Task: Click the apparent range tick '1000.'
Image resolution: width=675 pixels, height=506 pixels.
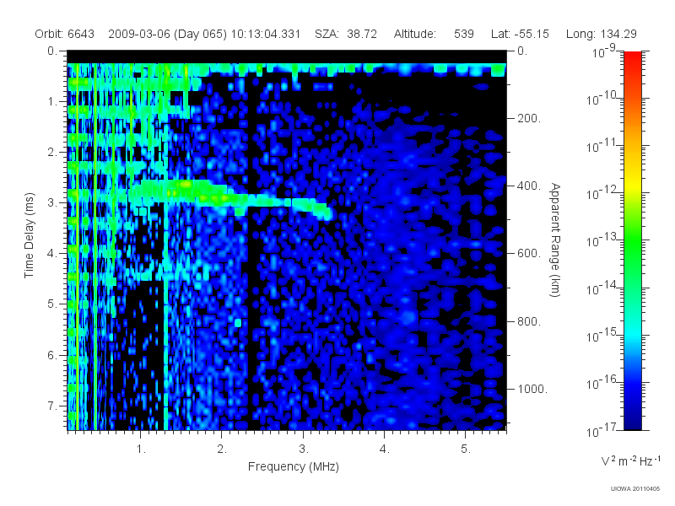Action: (532, 389)
